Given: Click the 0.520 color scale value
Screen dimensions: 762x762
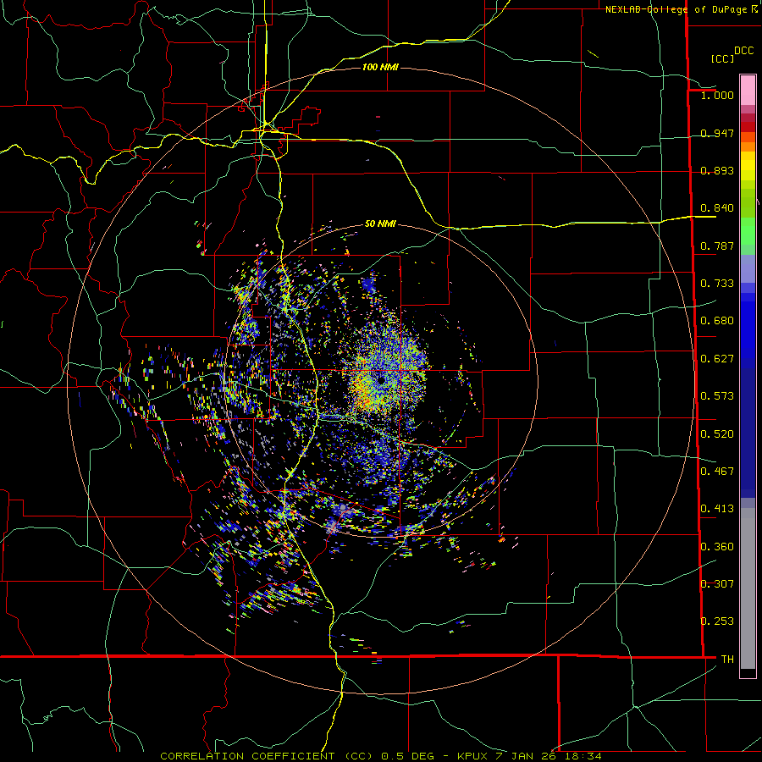Looking at the screenshot, I should click(717, 434).
